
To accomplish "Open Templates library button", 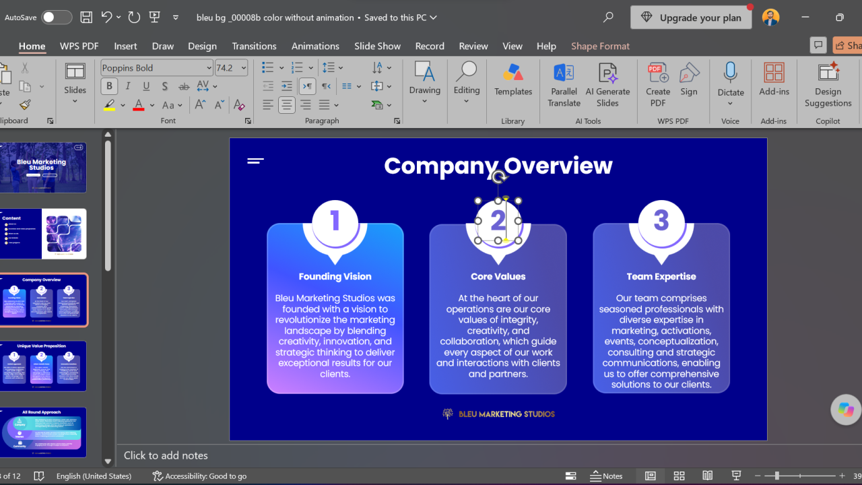I will [x=513, y=79].
